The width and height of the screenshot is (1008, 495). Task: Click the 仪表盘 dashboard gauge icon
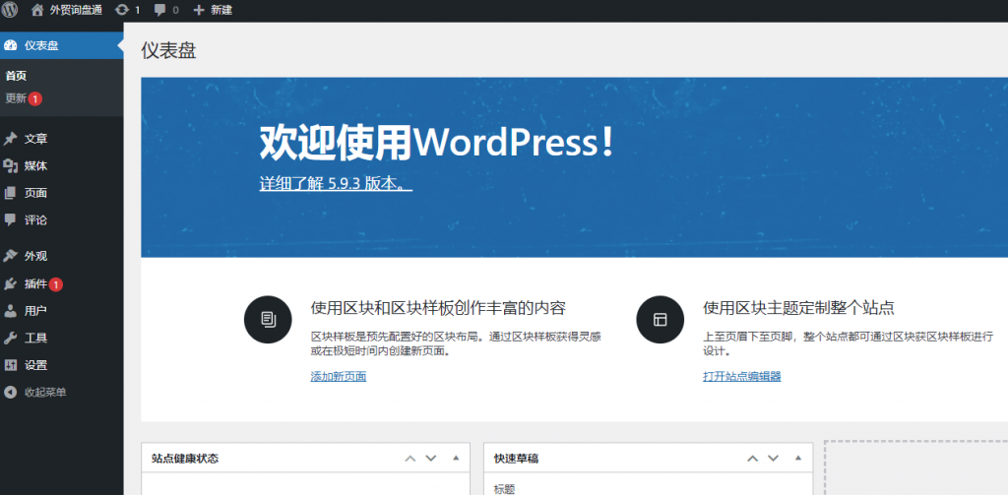tap(10, 45)
